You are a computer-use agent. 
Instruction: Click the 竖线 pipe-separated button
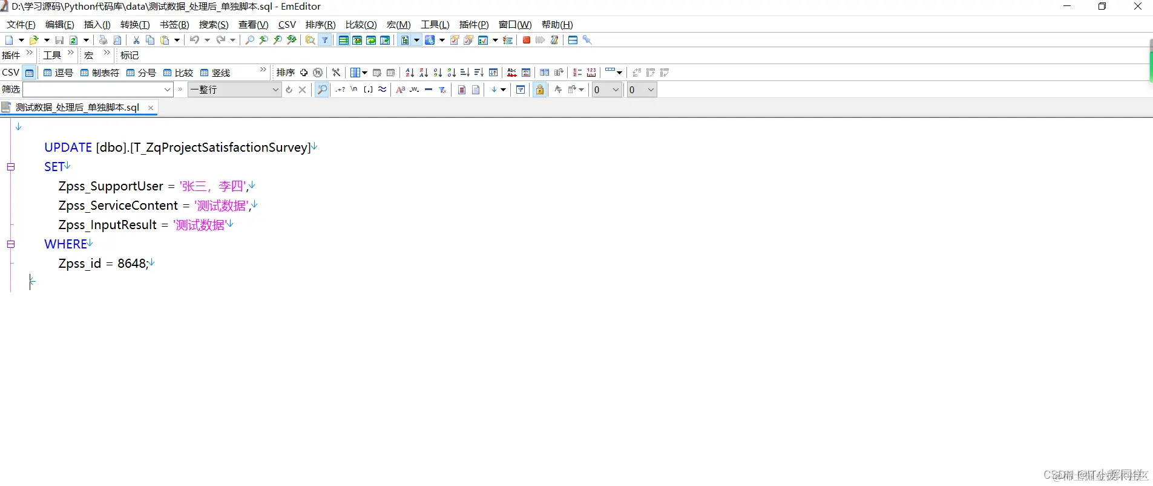(215, 73)
